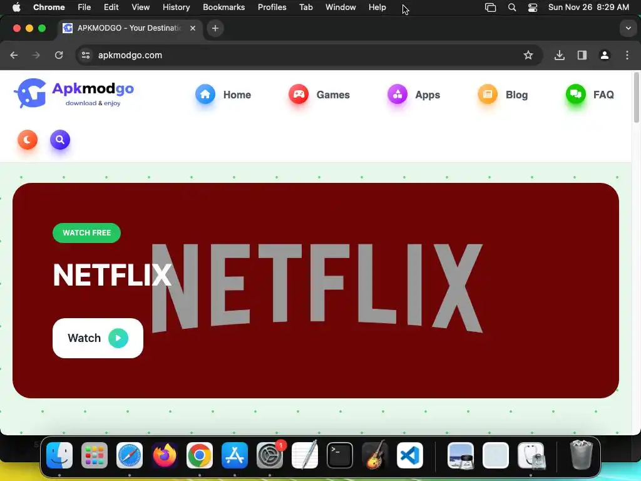
Task: Click the page vertical scrollbar
Action: (636, 98)
